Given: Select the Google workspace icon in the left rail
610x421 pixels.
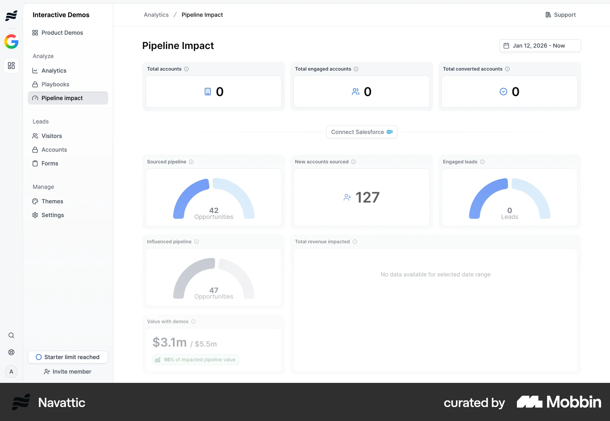Looking at the screenshot, I should pos(11,42).
